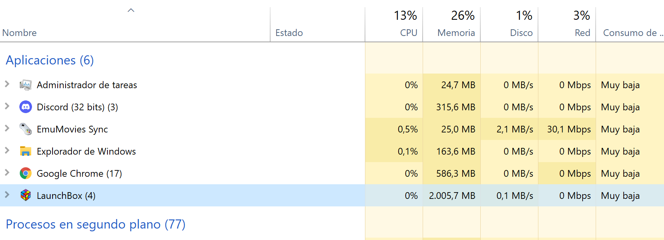Select LaunchBox memory value 2.005,7 MB

click(452, 196)
